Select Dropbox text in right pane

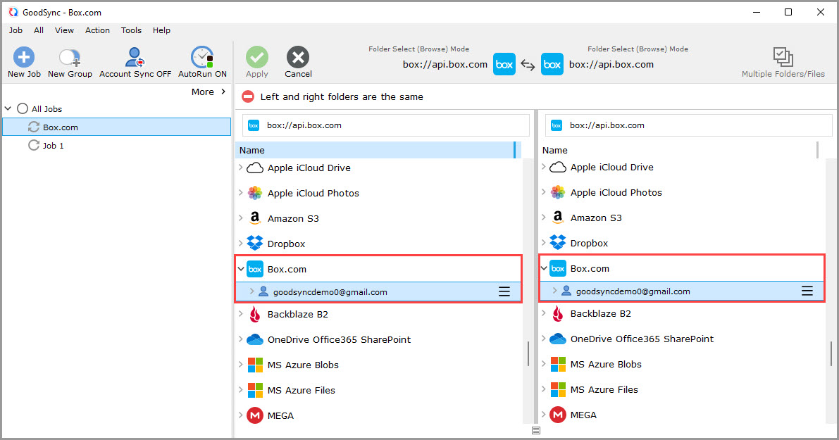[589, 244]
